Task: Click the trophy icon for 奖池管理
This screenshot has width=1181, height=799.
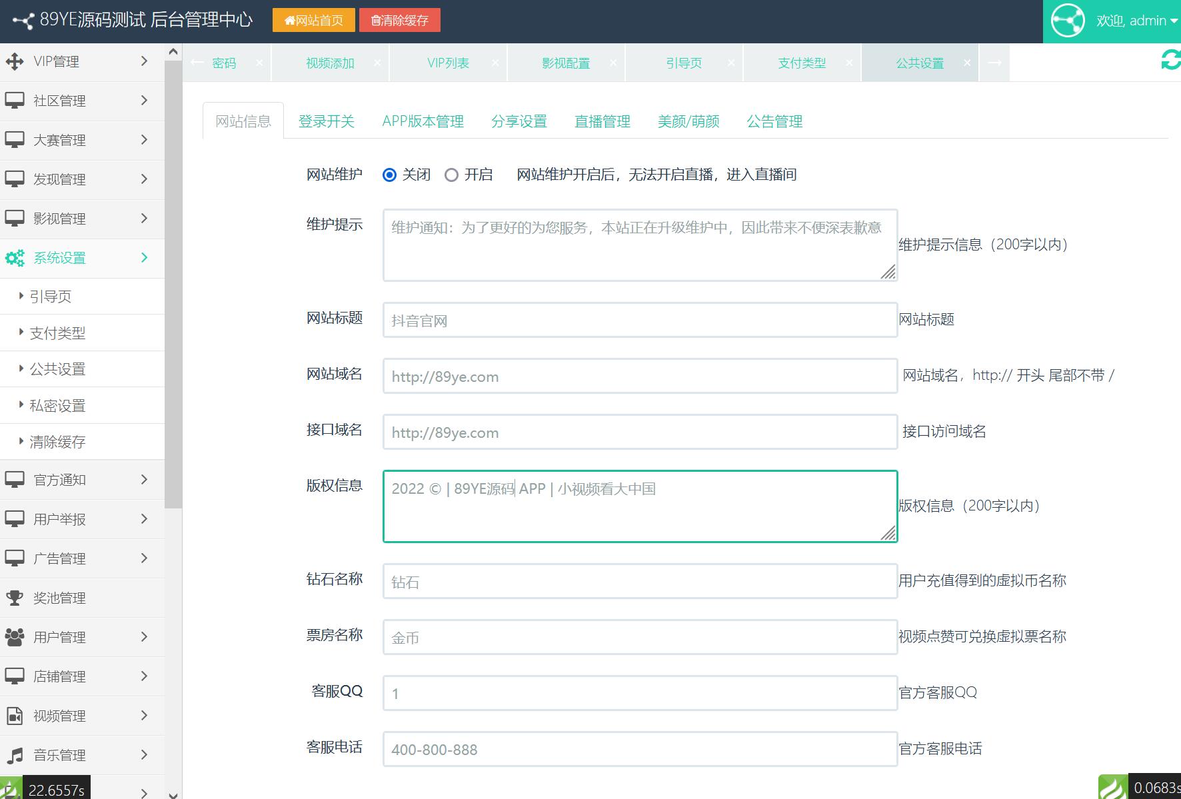Action: click(x=15, y=598)
